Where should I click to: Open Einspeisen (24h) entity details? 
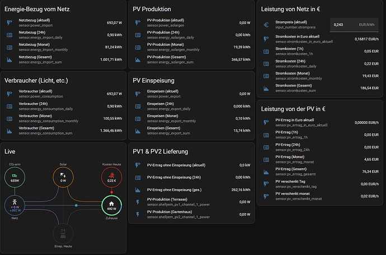tap(192, 107)
